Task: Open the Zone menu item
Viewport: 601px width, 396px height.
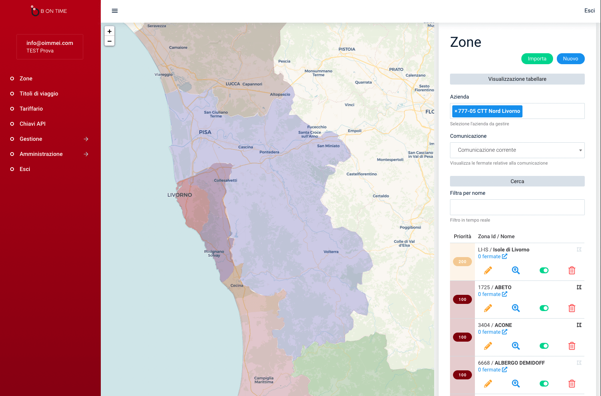Action: pyautogui.click(x=26, y=79)
